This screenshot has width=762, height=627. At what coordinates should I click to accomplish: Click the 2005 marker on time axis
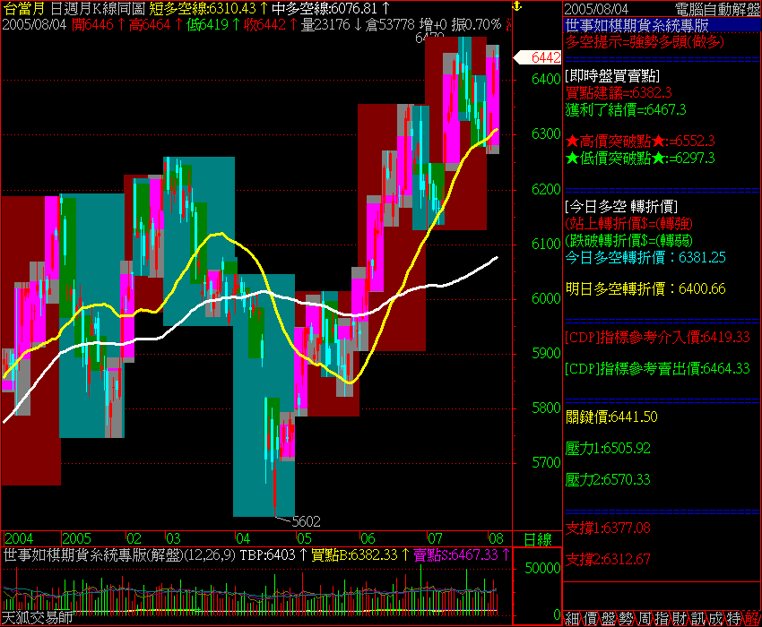pyautogui.click(x=77, y=539)
